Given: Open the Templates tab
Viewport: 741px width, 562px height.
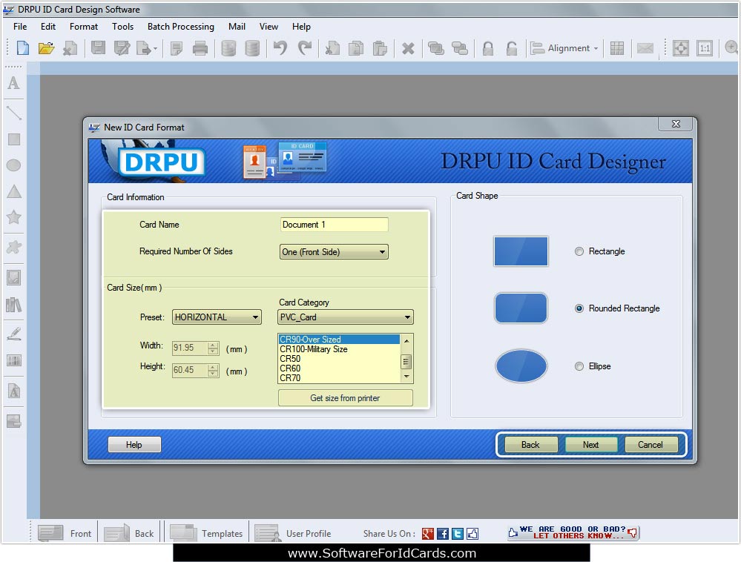Looking at the screenshot, I should point(206,534).
